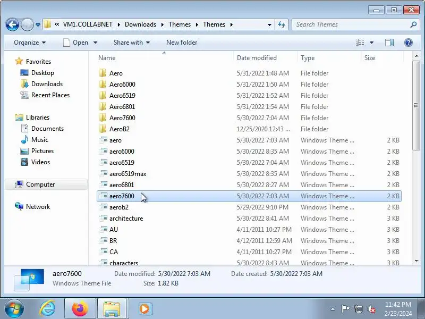425x319 pixels.
Task: Expand the Open button dropdown arrow
Action: coord(95,43)
